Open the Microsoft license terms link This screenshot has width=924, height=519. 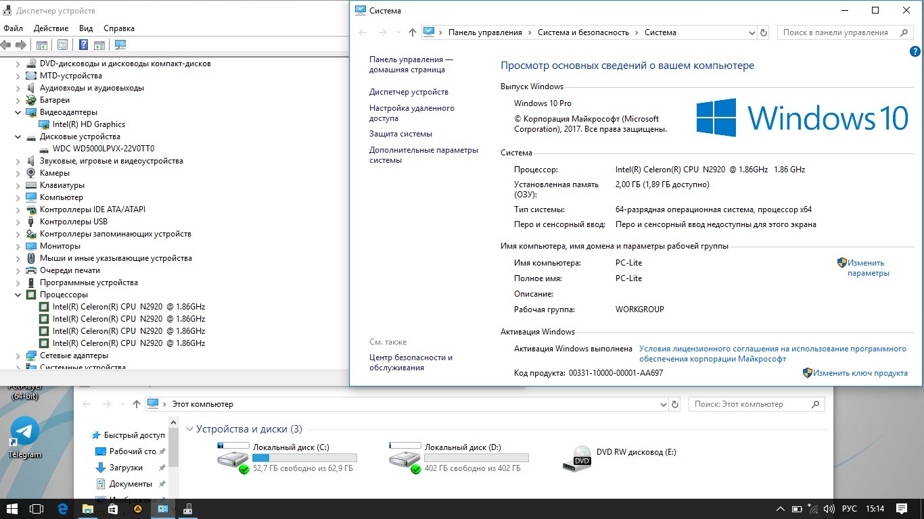click(x=772, y=354)
